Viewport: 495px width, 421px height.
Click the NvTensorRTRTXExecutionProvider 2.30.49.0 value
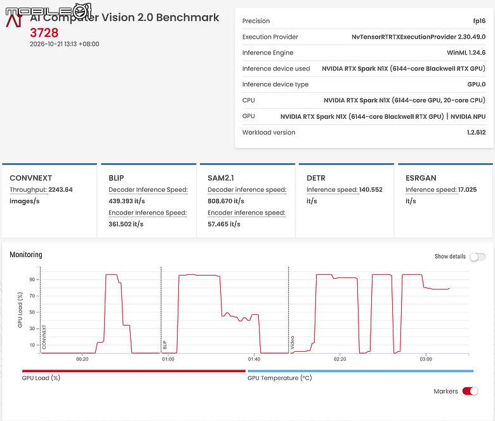click(419, 37)
